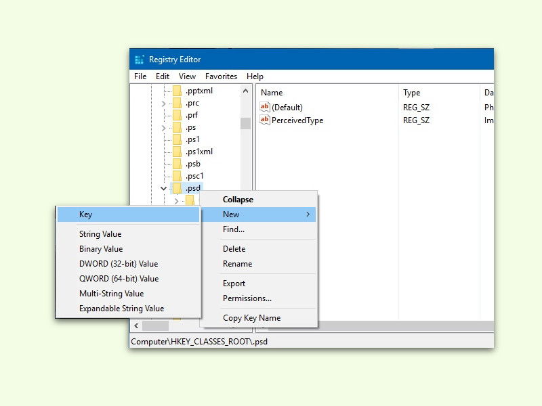The height and width of the screenshot is (406, 542).
Task: Choose Export from the context menu
Action: pyautogui.click(x=259, y=284)
